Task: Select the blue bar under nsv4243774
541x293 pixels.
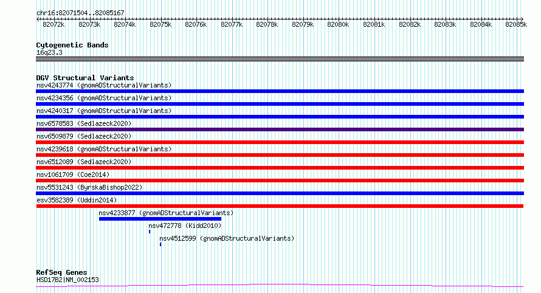Action: (x=280, y=91)
